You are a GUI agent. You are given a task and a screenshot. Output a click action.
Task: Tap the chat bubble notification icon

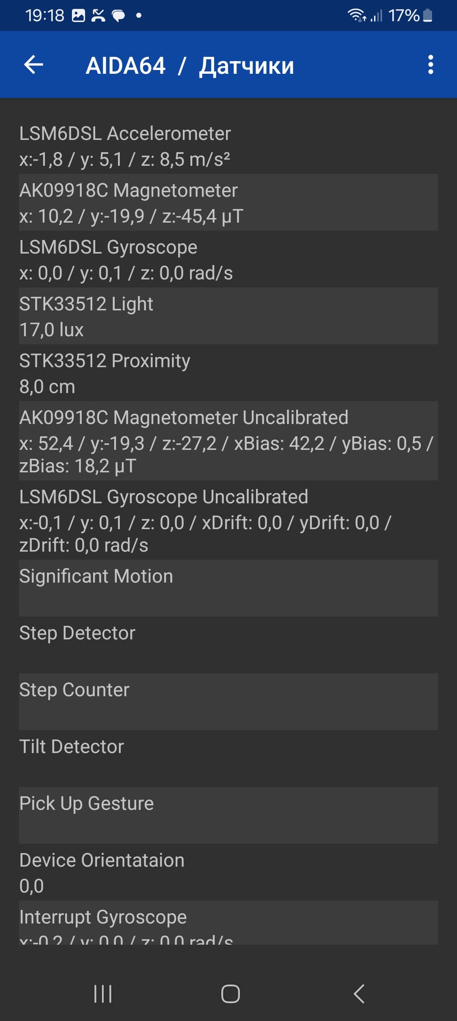point(118,16)
